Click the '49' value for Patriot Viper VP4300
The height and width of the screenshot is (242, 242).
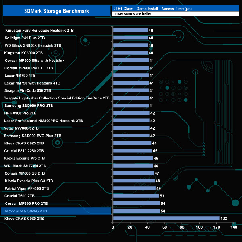[159, 188]
